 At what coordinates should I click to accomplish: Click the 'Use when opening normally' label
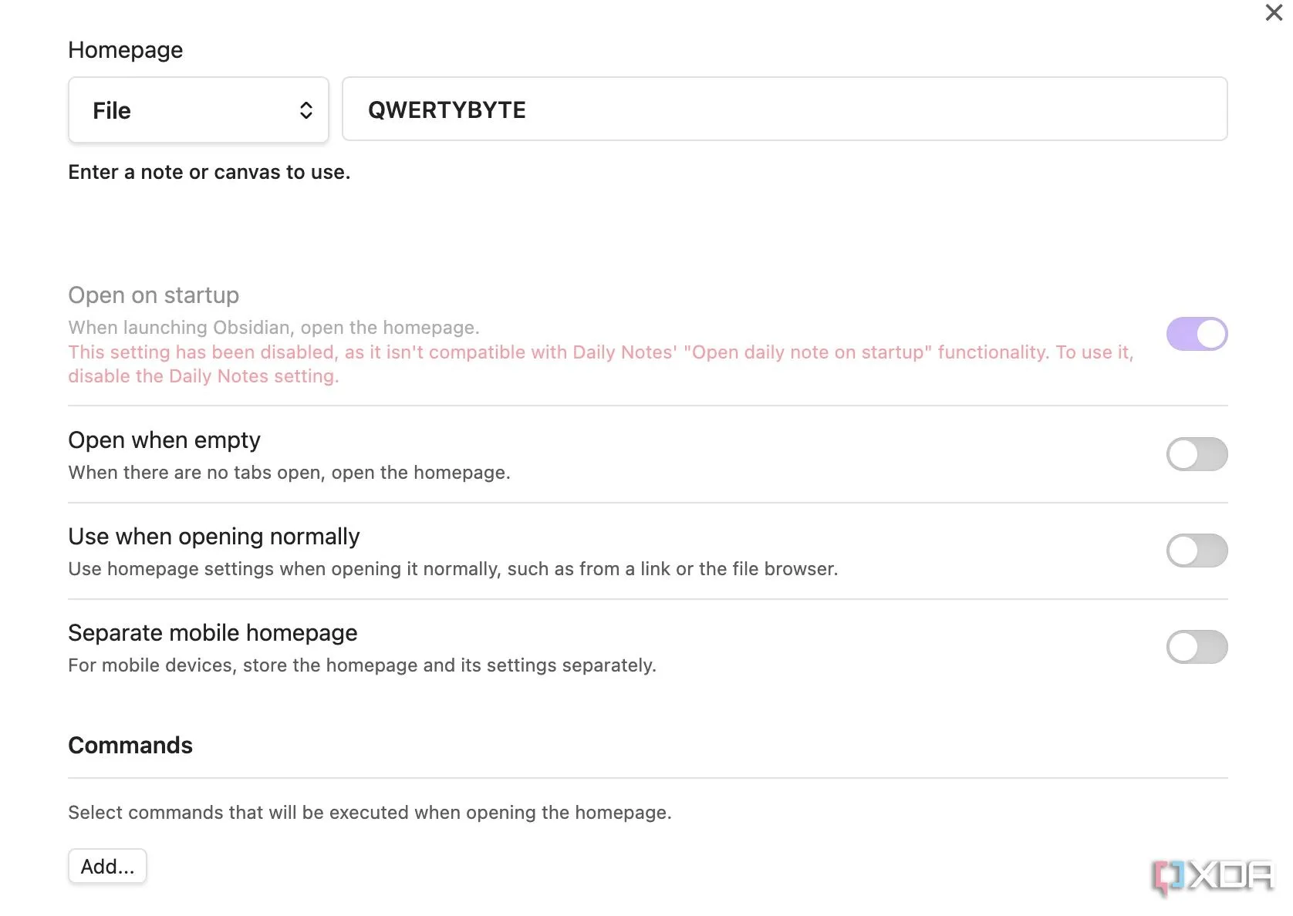tap(214, 537)
